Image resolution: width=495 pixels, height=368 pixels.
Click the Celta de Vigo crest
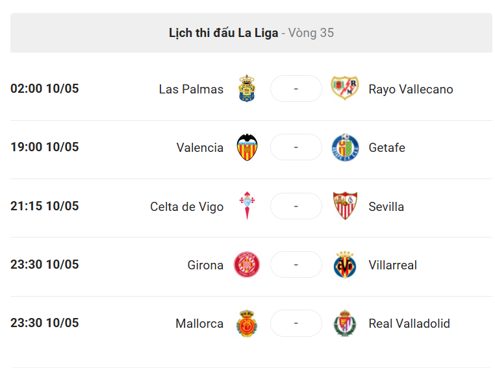point(247,206)
